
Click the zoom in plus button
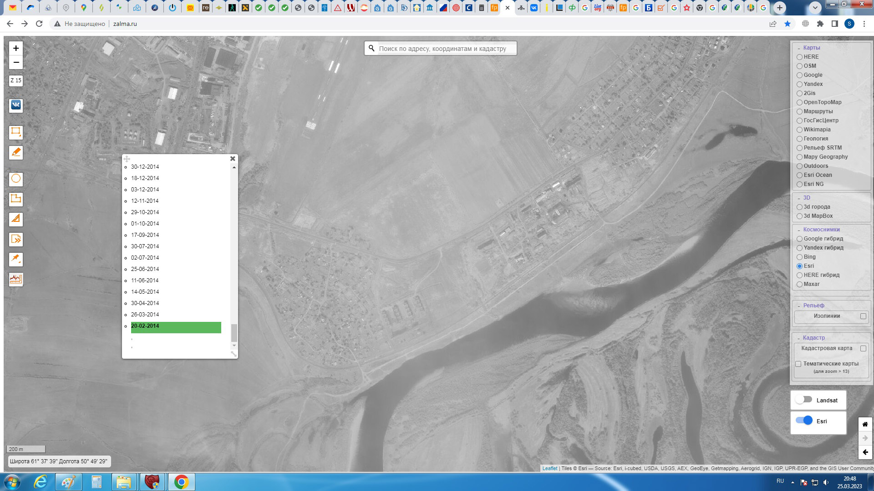click(16, 48)
